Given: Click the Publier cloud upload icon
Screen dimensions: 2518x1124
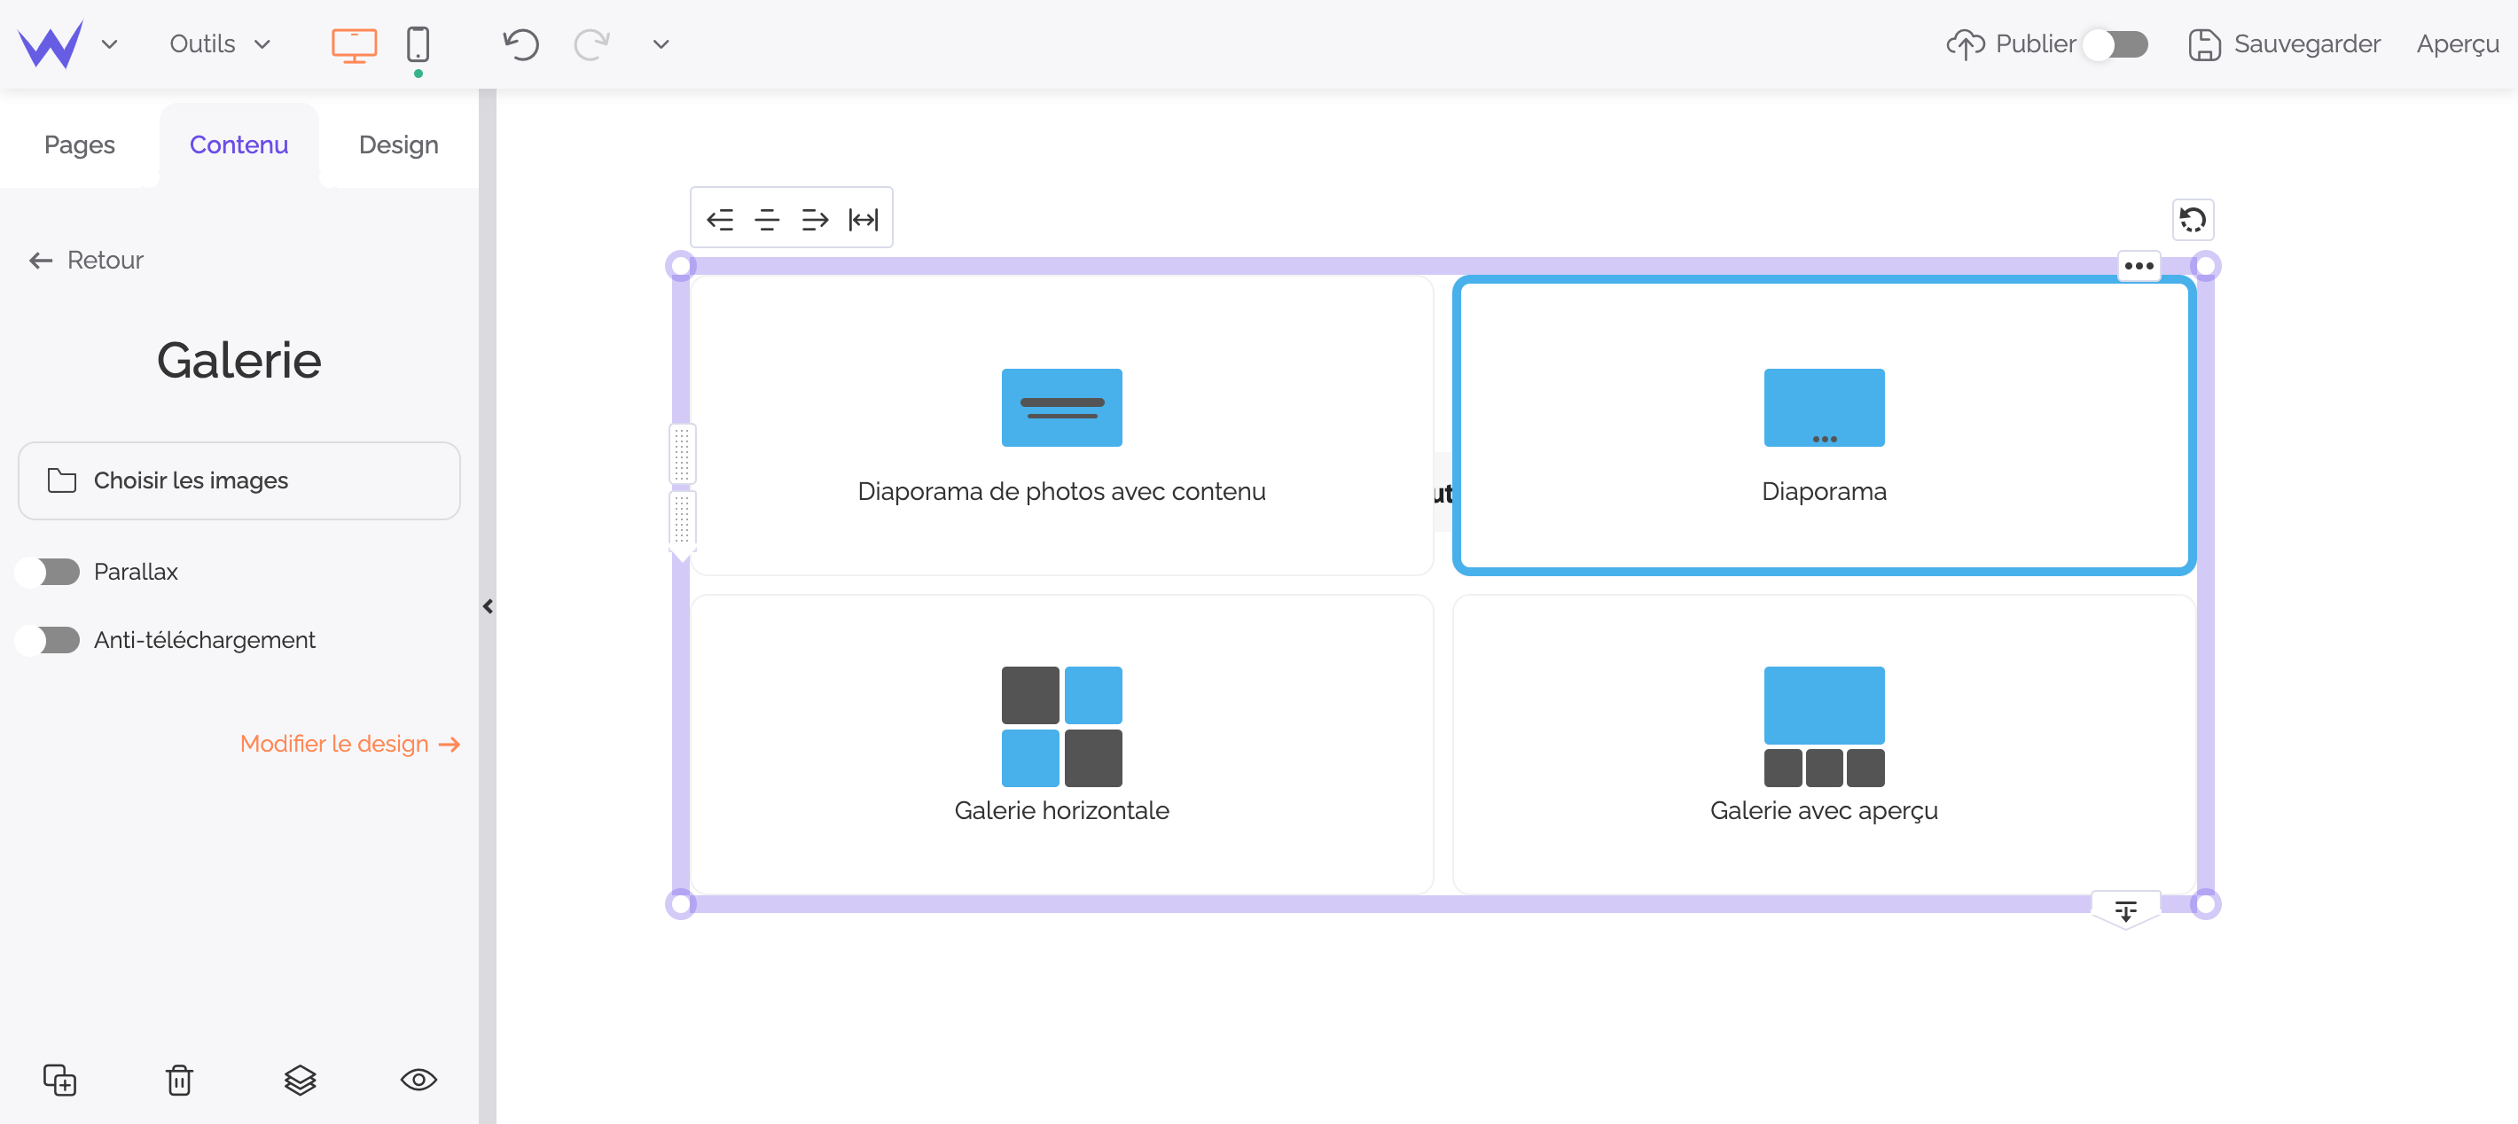Looking at the screenshot, I should coord(1966,44).
